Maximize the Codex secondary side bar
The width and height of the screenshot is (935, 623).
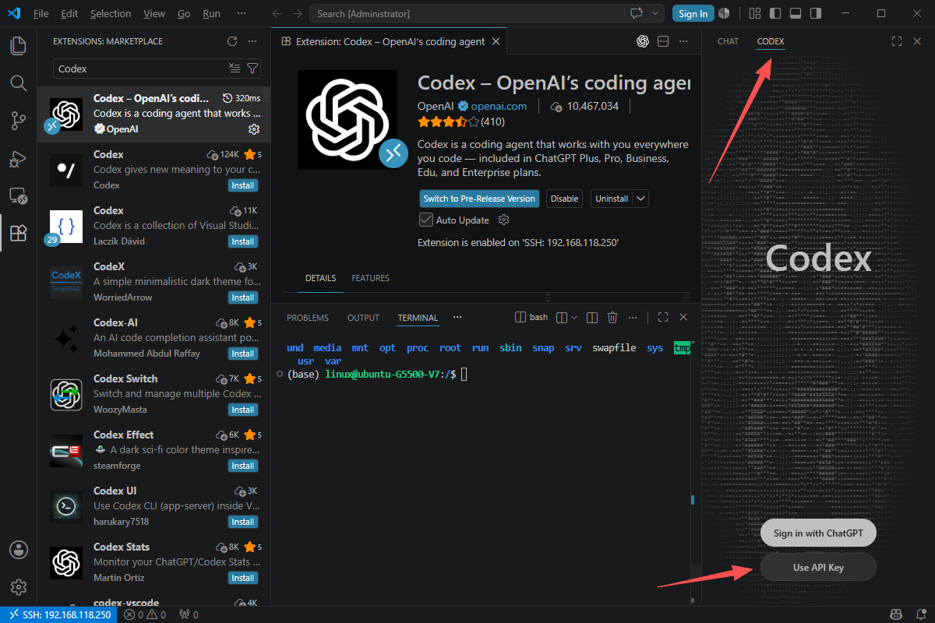coord(897,41)
